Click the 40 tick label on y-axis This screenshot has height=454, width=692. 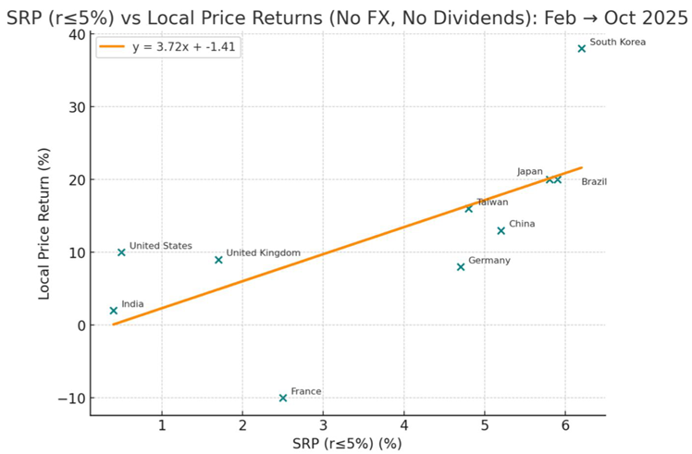coord(77,34)
